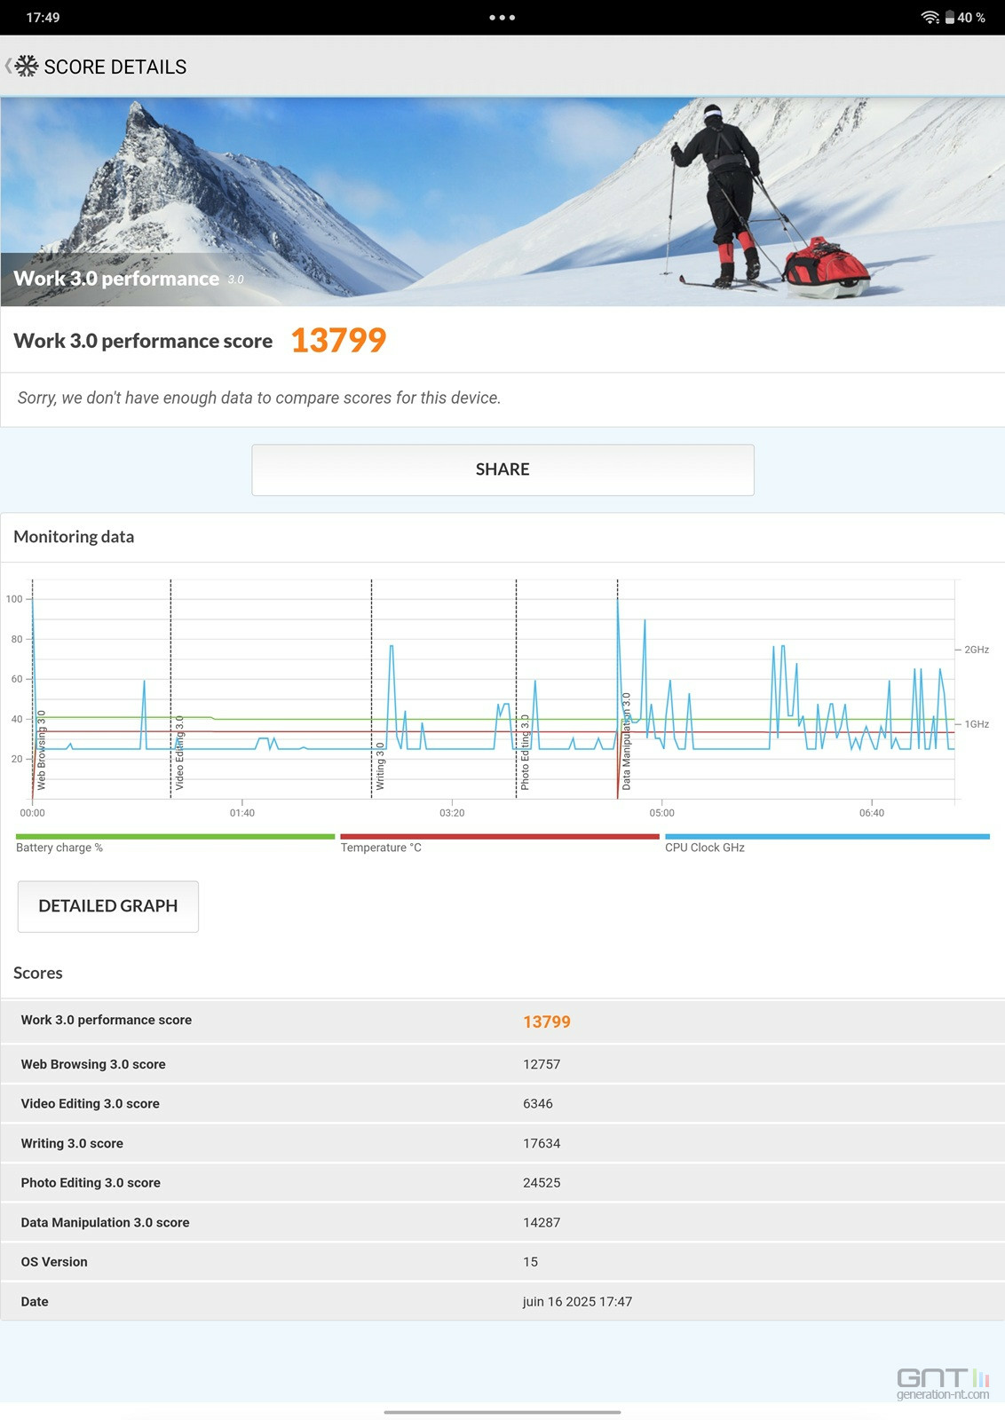Tap the back chevron beside PCMark logo
This screenshot has height=1420, width=1005.
click(8, 66)
